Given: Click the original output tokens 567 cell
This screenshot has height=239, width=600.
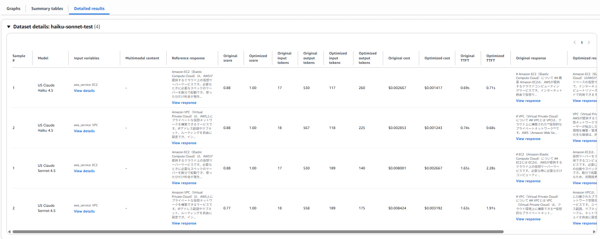Looking at the screenshot, I should coord(306,128).
